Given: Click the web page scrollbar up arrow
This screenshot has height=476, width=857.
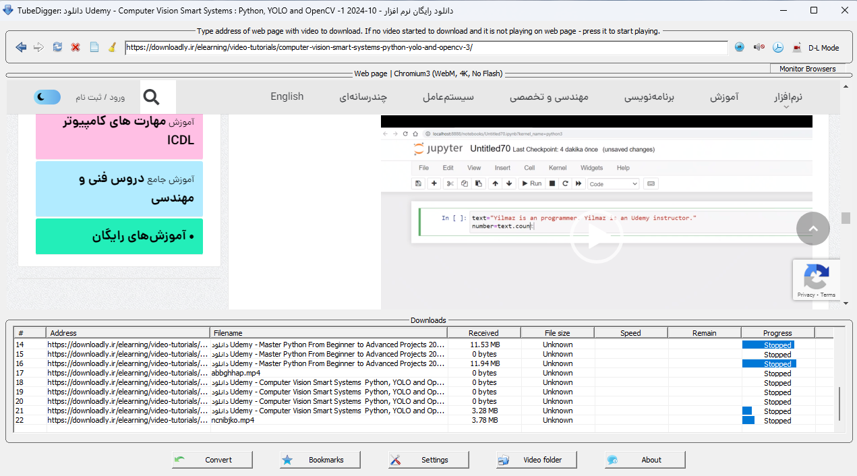Looking at the screenshot, I should pos(846,86).
